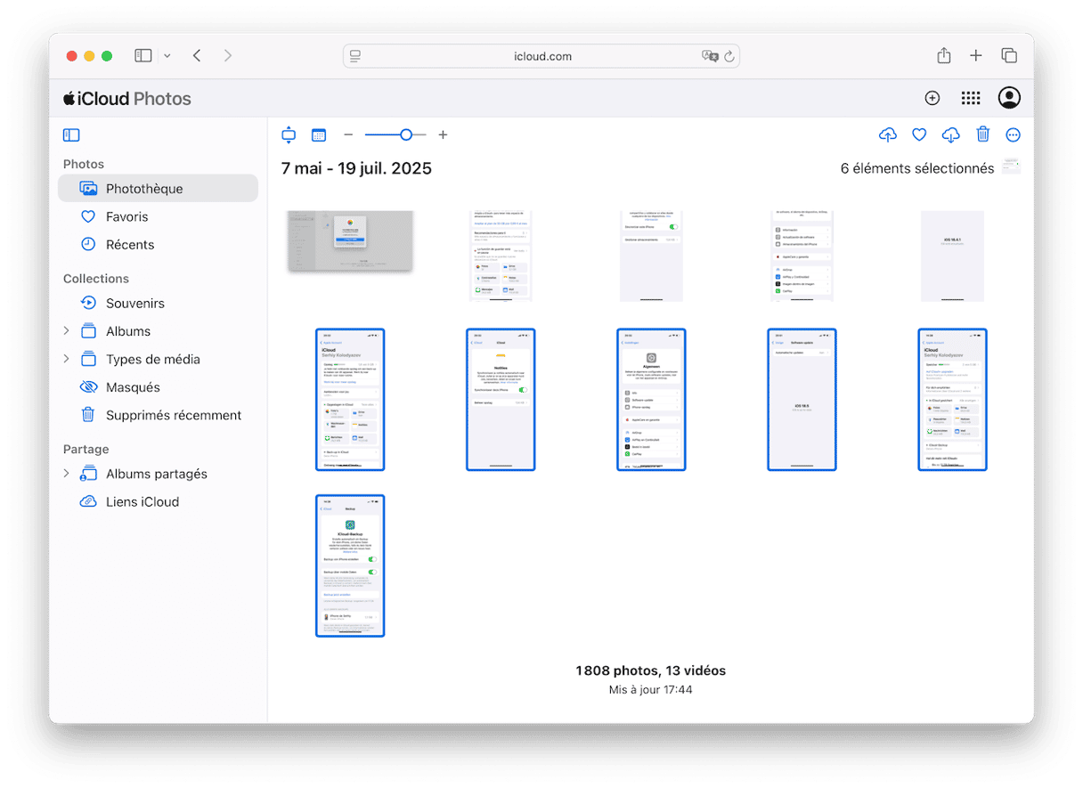Mark selected photos as favorite with heart icon

[919, 135]
